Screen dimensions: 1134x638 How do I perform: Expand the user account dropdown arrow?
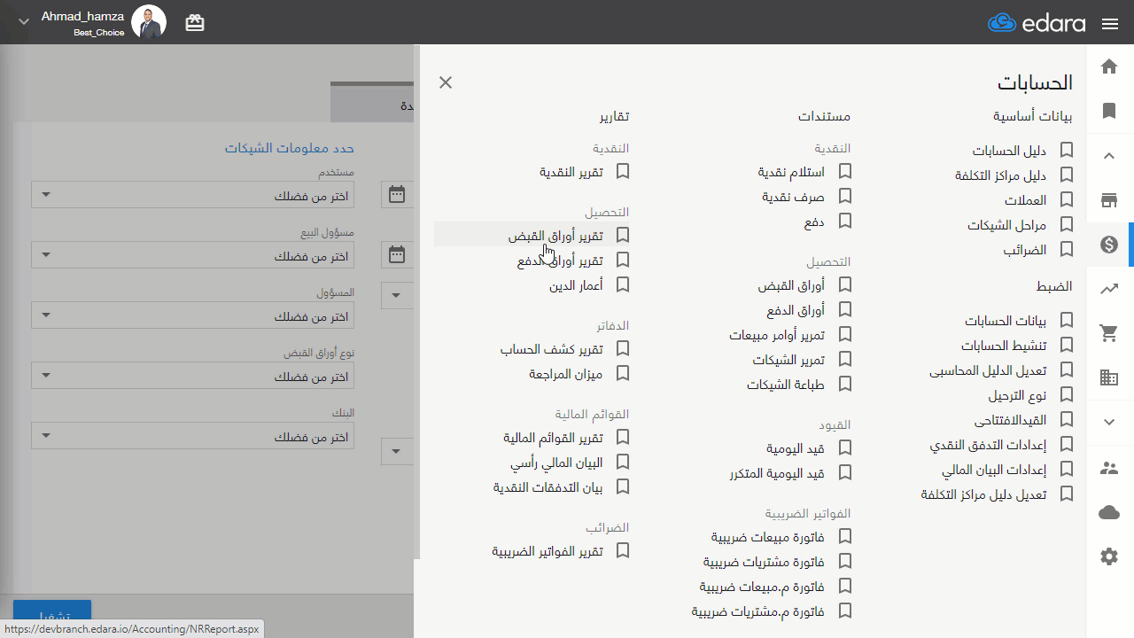pos(23,21)
